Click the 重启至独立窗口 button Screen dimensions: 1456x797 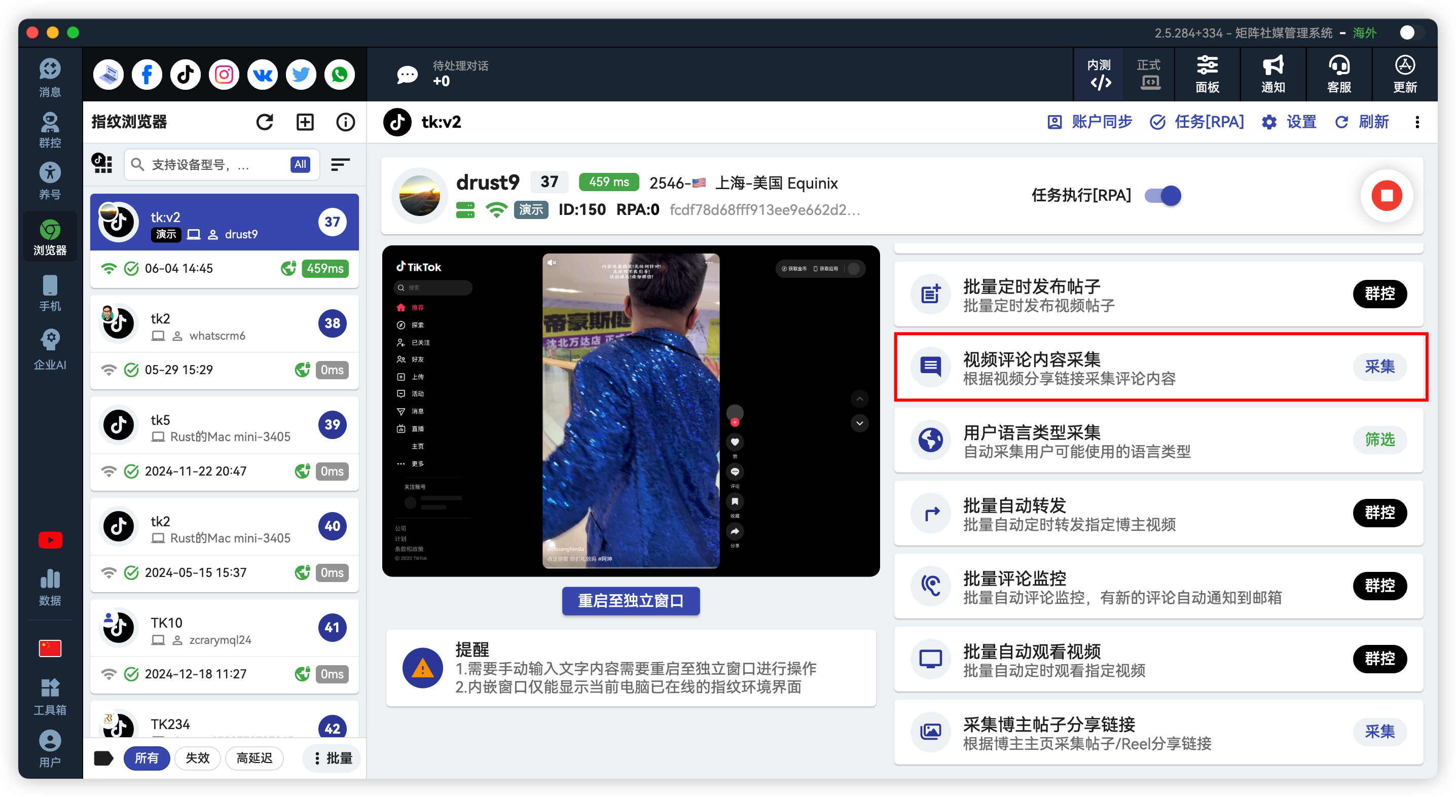(631, 601)
